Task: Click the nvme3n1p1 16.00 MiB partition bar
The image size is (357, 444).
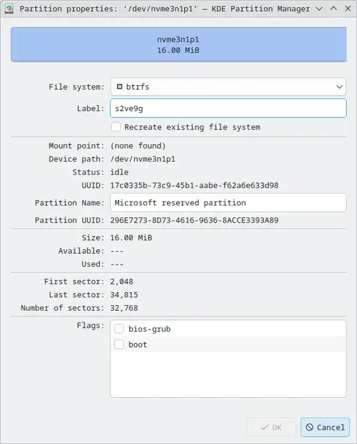Action: tap(178, 44)
